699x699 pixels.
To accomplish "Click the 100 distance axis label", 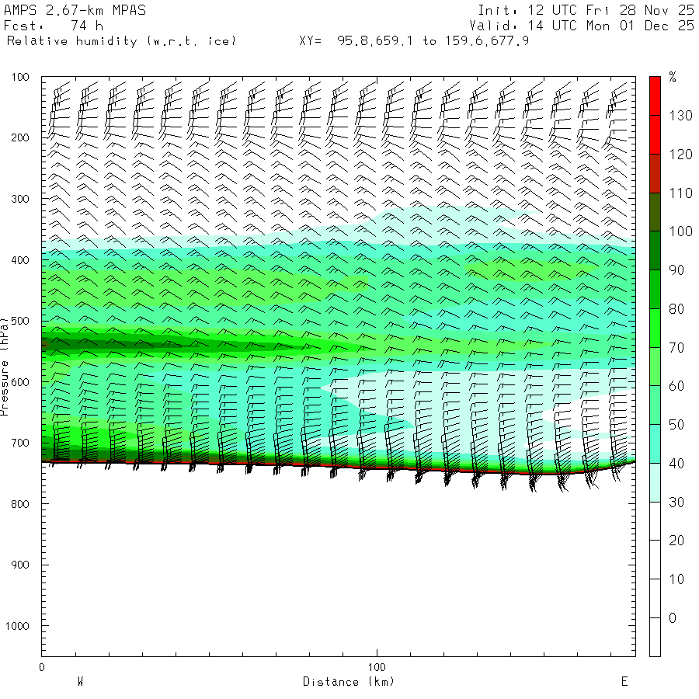I will (377, 667).
